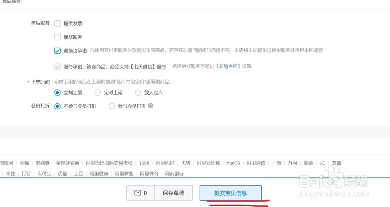Open the 来往 footer link

(11, 174)
